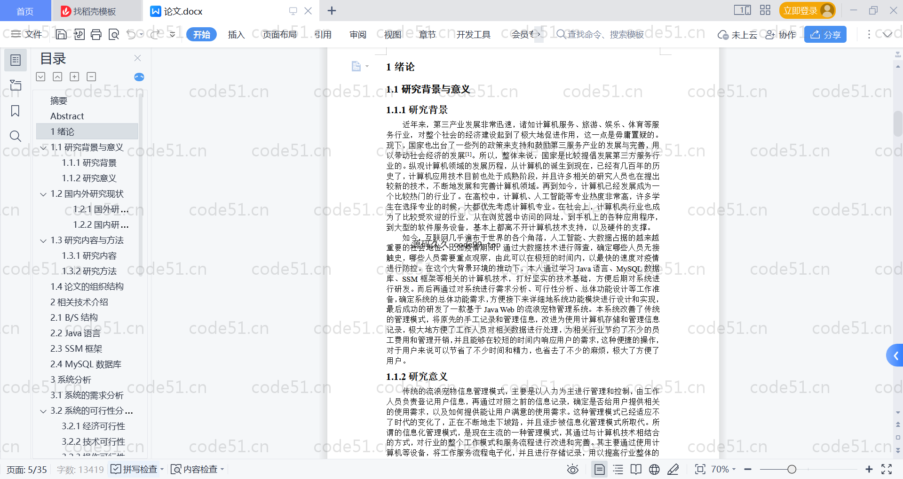Open the 插入 ribbon tab
This screenshot has width=903, height=479.
[x=237, y=34]
